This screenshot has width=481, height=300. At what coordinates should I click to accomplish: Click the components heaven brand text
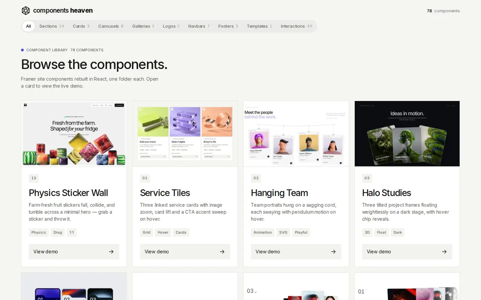pyautogui.click(x=63, y=10)
